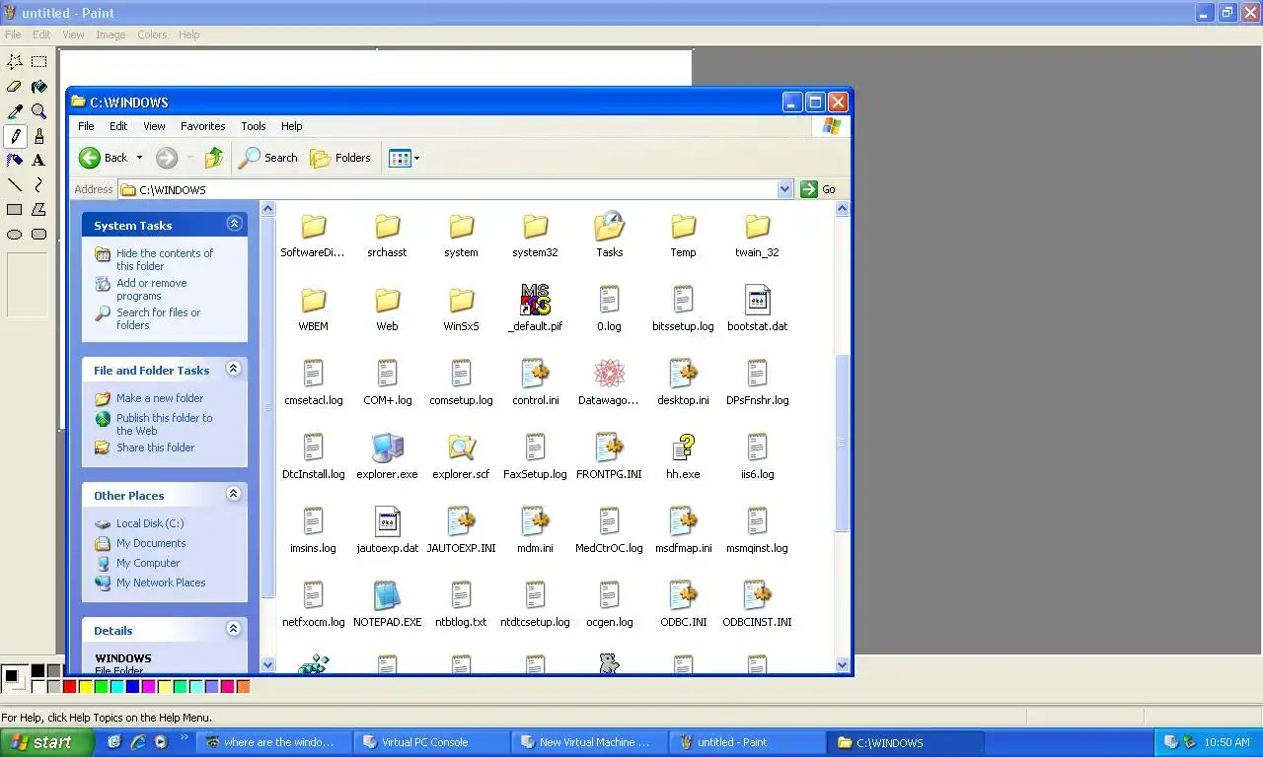Click the Back button in Explorer
This screenshot has width=1263, height=757.
point(104,158)
